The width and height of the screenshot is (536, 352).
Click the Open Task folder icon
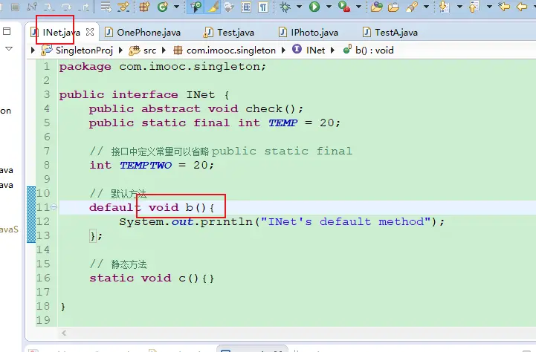[394, 7]
